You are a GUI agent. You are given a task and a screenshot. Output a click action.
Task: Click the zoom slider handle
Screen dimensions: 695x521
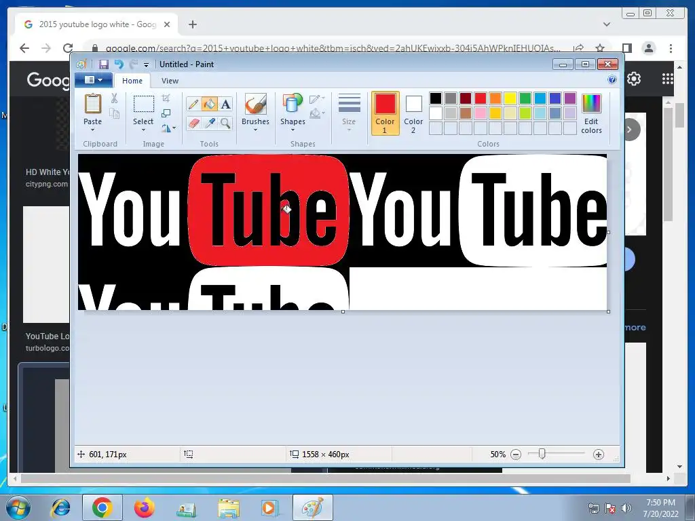[x=542, y=454]
